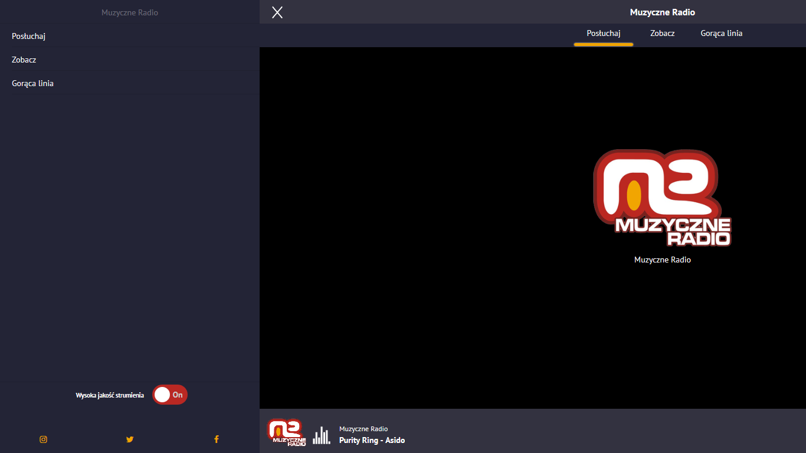The image size is (806, 453).
Task: Toggle the Wysoka jakość strumienia switch
Action: coord(170,395)
